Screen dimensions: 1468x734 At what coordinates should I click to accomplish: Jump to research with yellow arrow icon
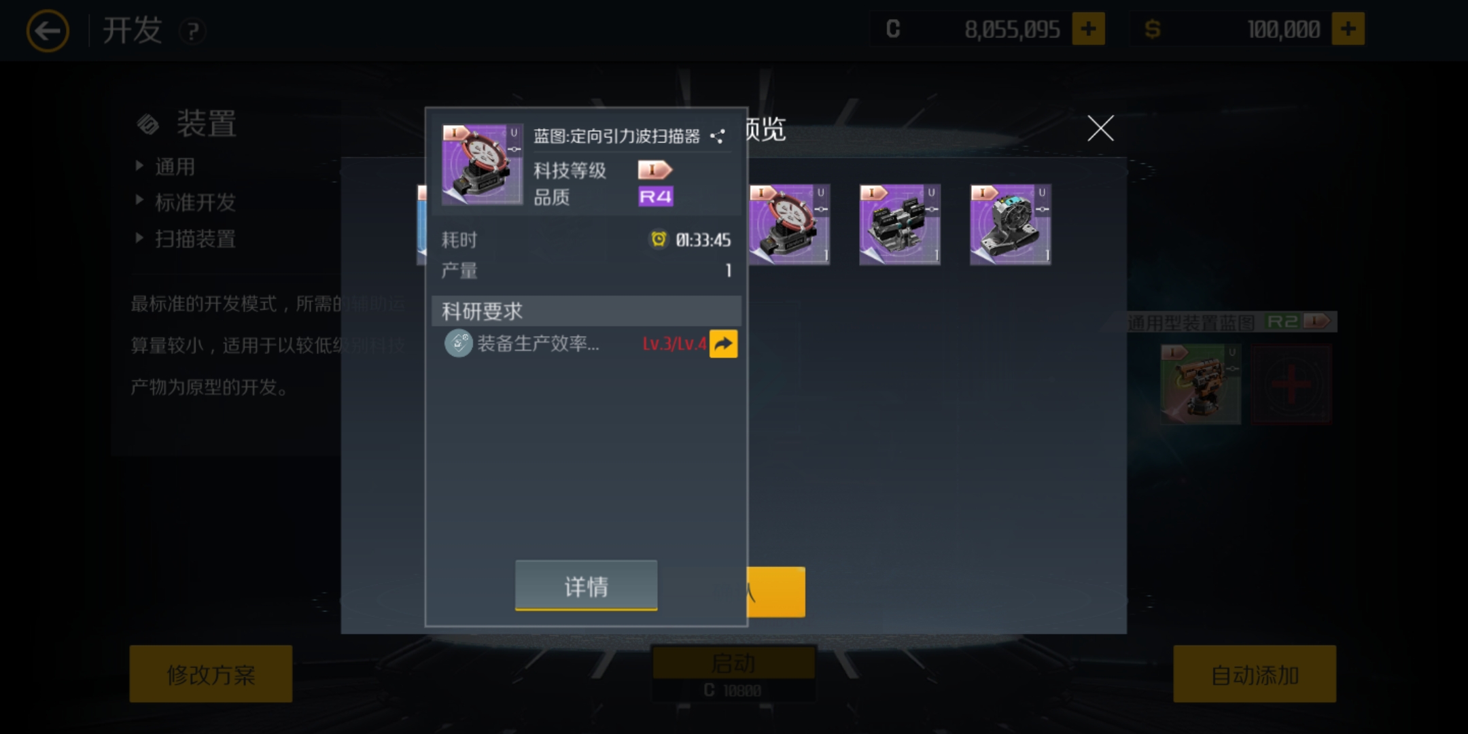click(723, 343)
